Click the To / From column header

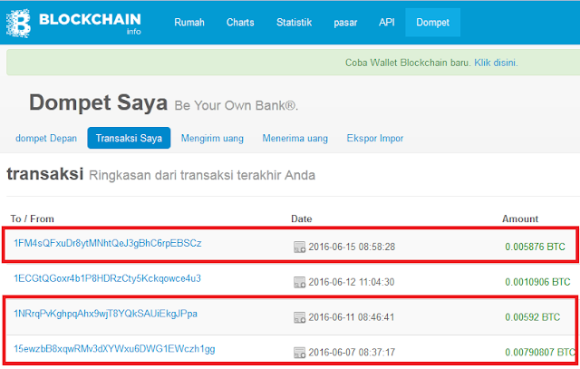point(33,218)
